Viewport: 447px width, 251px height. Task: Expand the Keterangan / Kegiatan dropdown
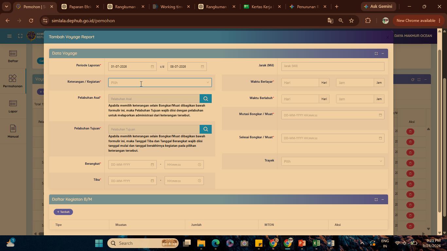160,83
